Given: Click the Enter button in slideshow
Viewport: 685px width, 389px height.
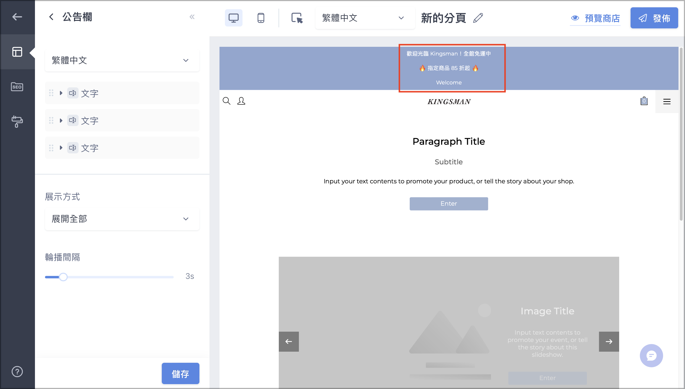Looking at the screenshot, I should 547,378.
